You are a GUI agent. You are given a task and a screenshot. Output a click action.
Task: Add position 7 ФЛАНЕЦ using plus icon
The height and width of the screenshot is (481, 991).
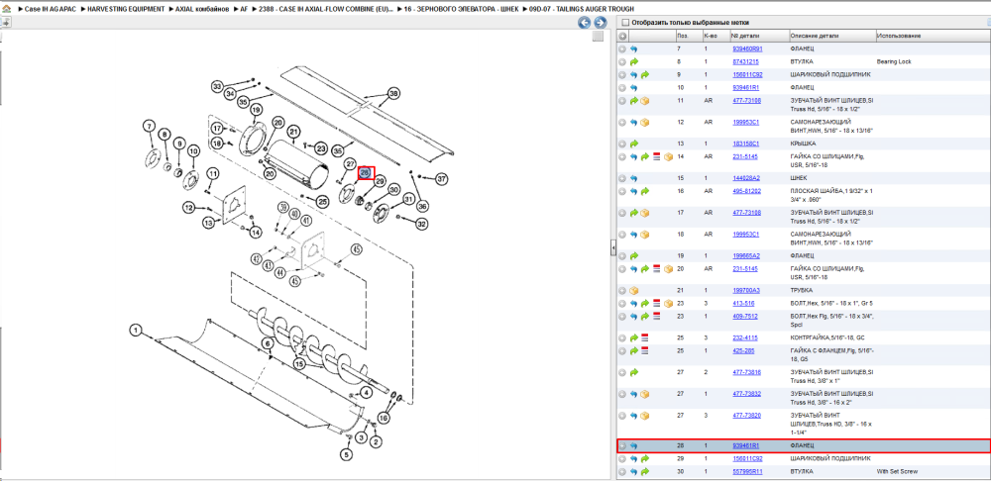coord(622,48)
